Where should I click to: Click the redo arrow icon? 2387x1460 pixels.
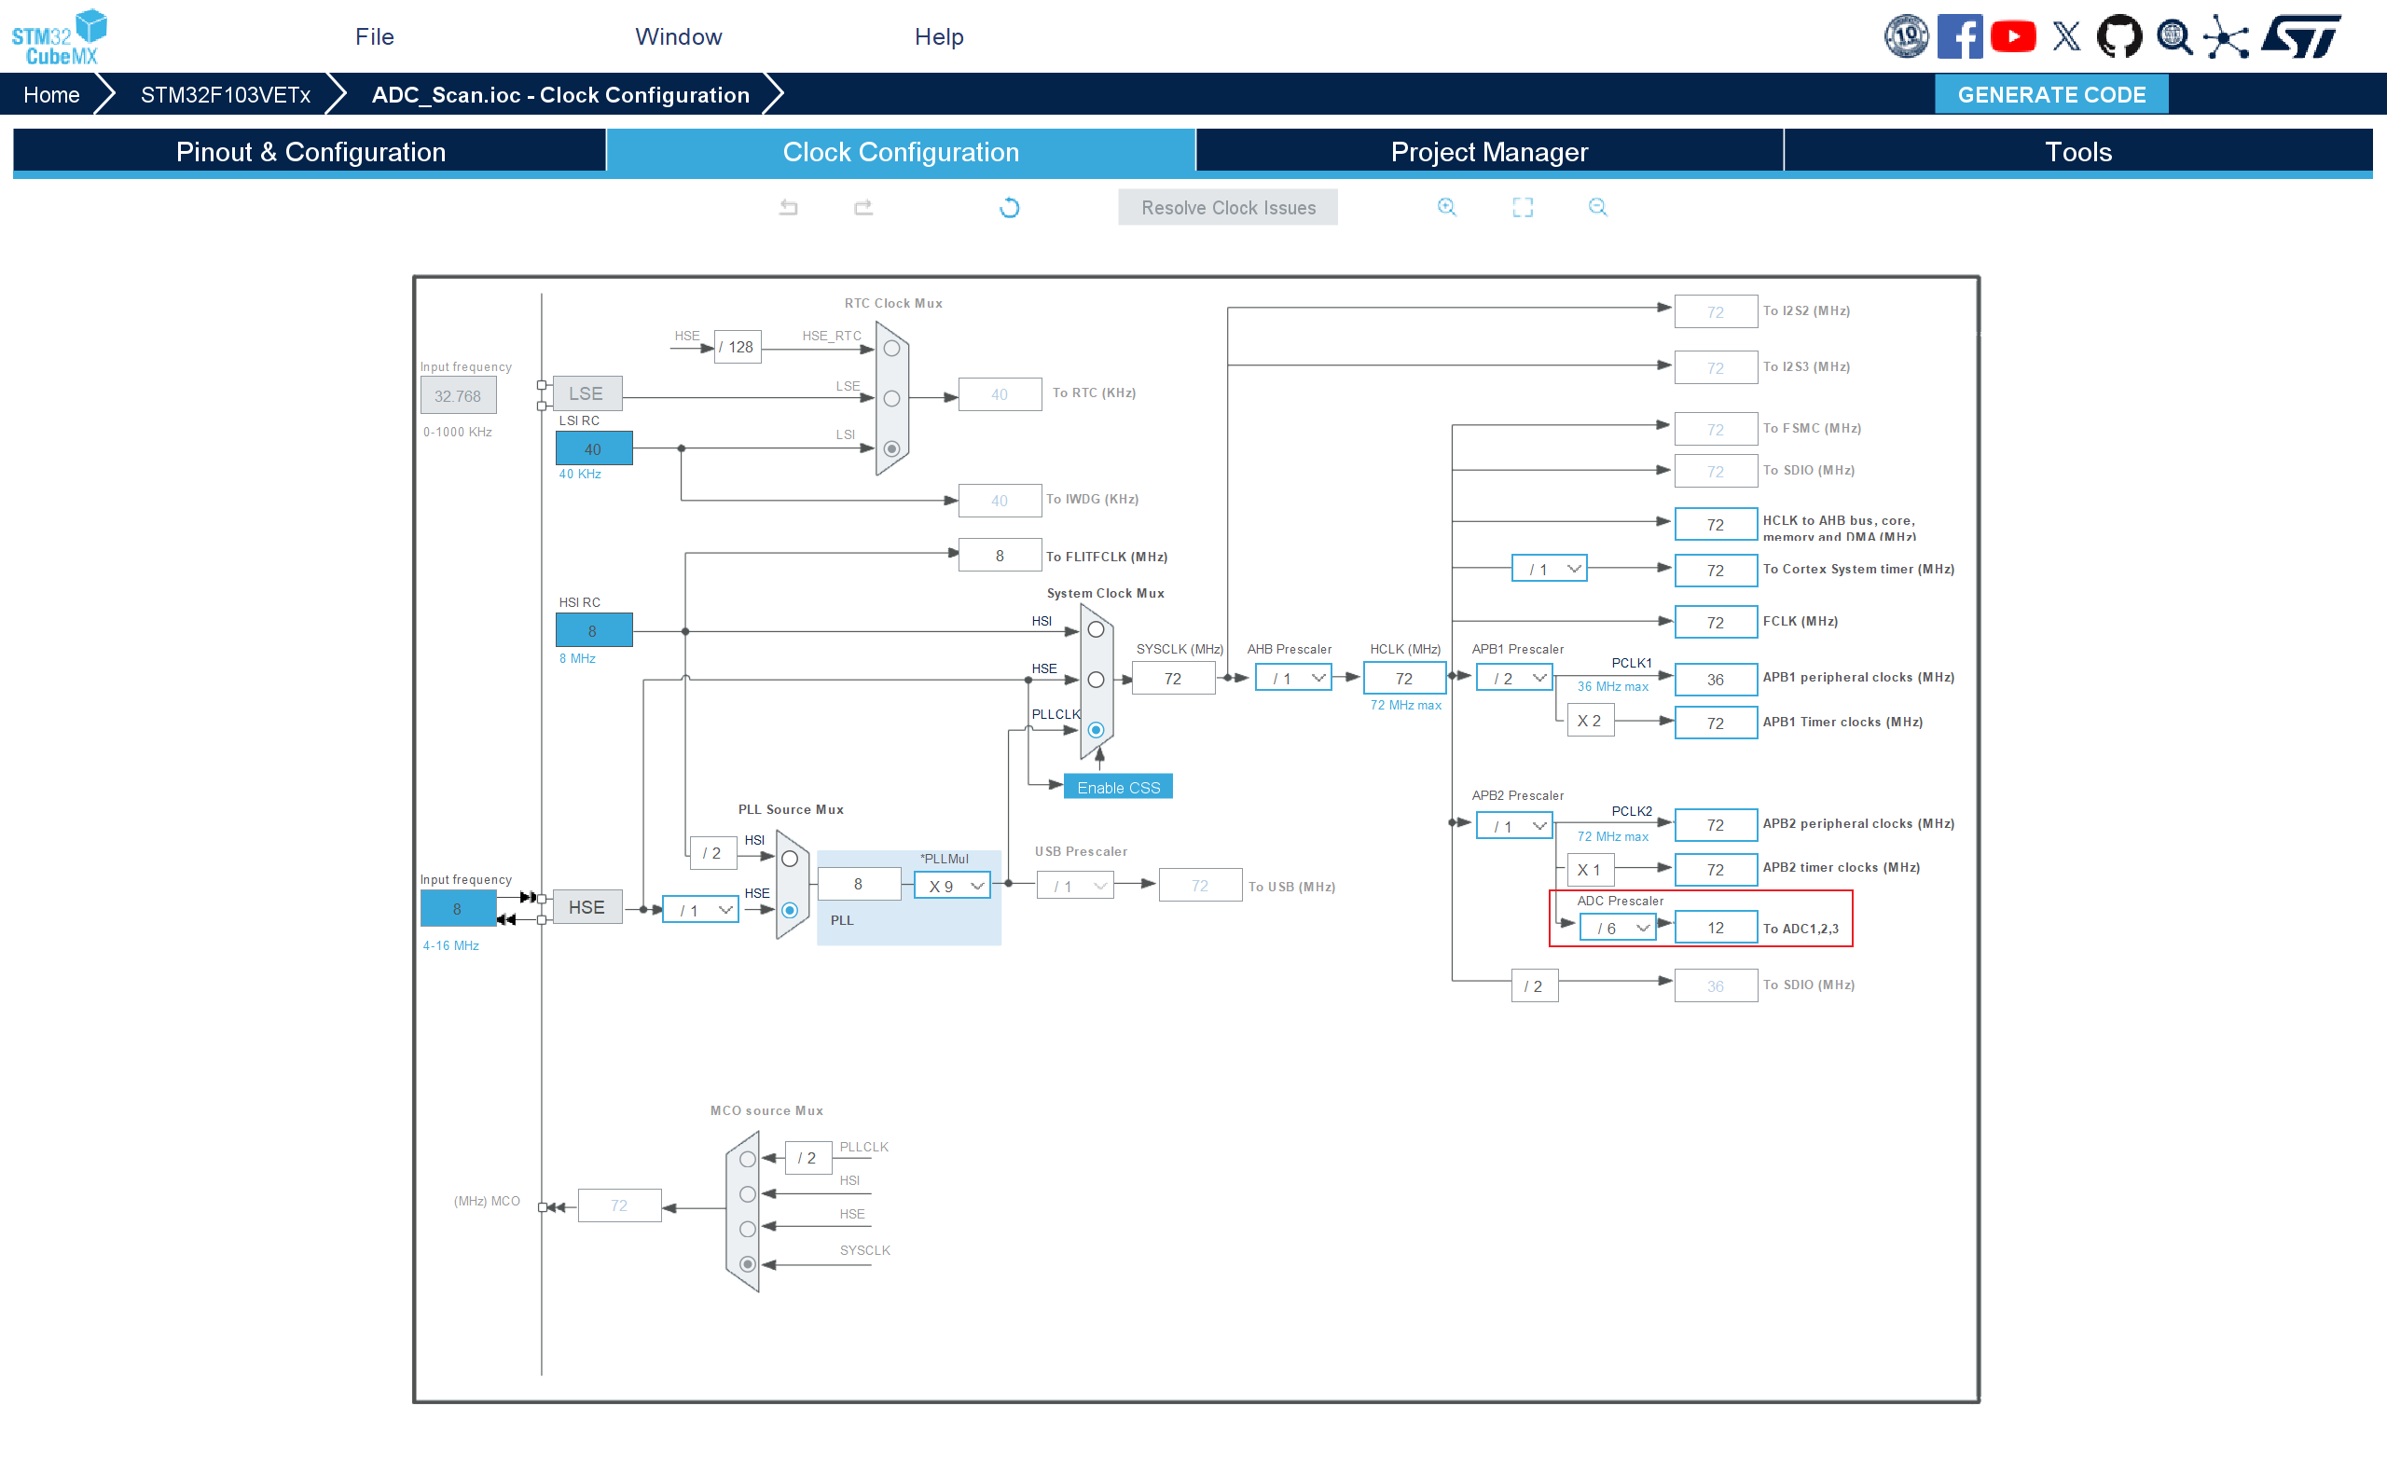pyautogui.click(x=863, y=207)
